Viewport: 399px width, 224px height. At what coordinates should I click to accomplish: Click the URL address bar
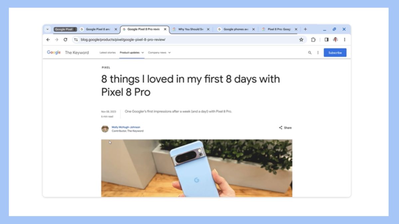pyautogui.click(x=186, y=39)
